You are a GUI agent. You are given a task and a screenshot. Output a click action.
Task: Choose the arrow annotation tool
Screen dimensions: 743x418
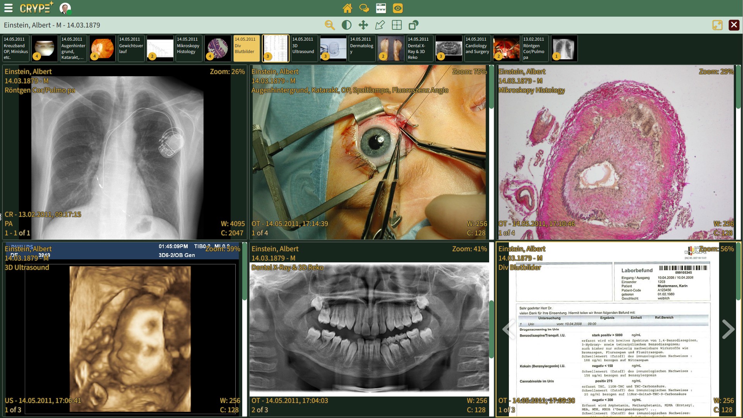coord(380,25)
